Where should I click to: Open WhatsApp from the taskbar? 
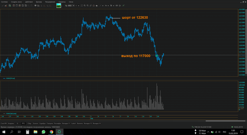(x=43, y=132)
